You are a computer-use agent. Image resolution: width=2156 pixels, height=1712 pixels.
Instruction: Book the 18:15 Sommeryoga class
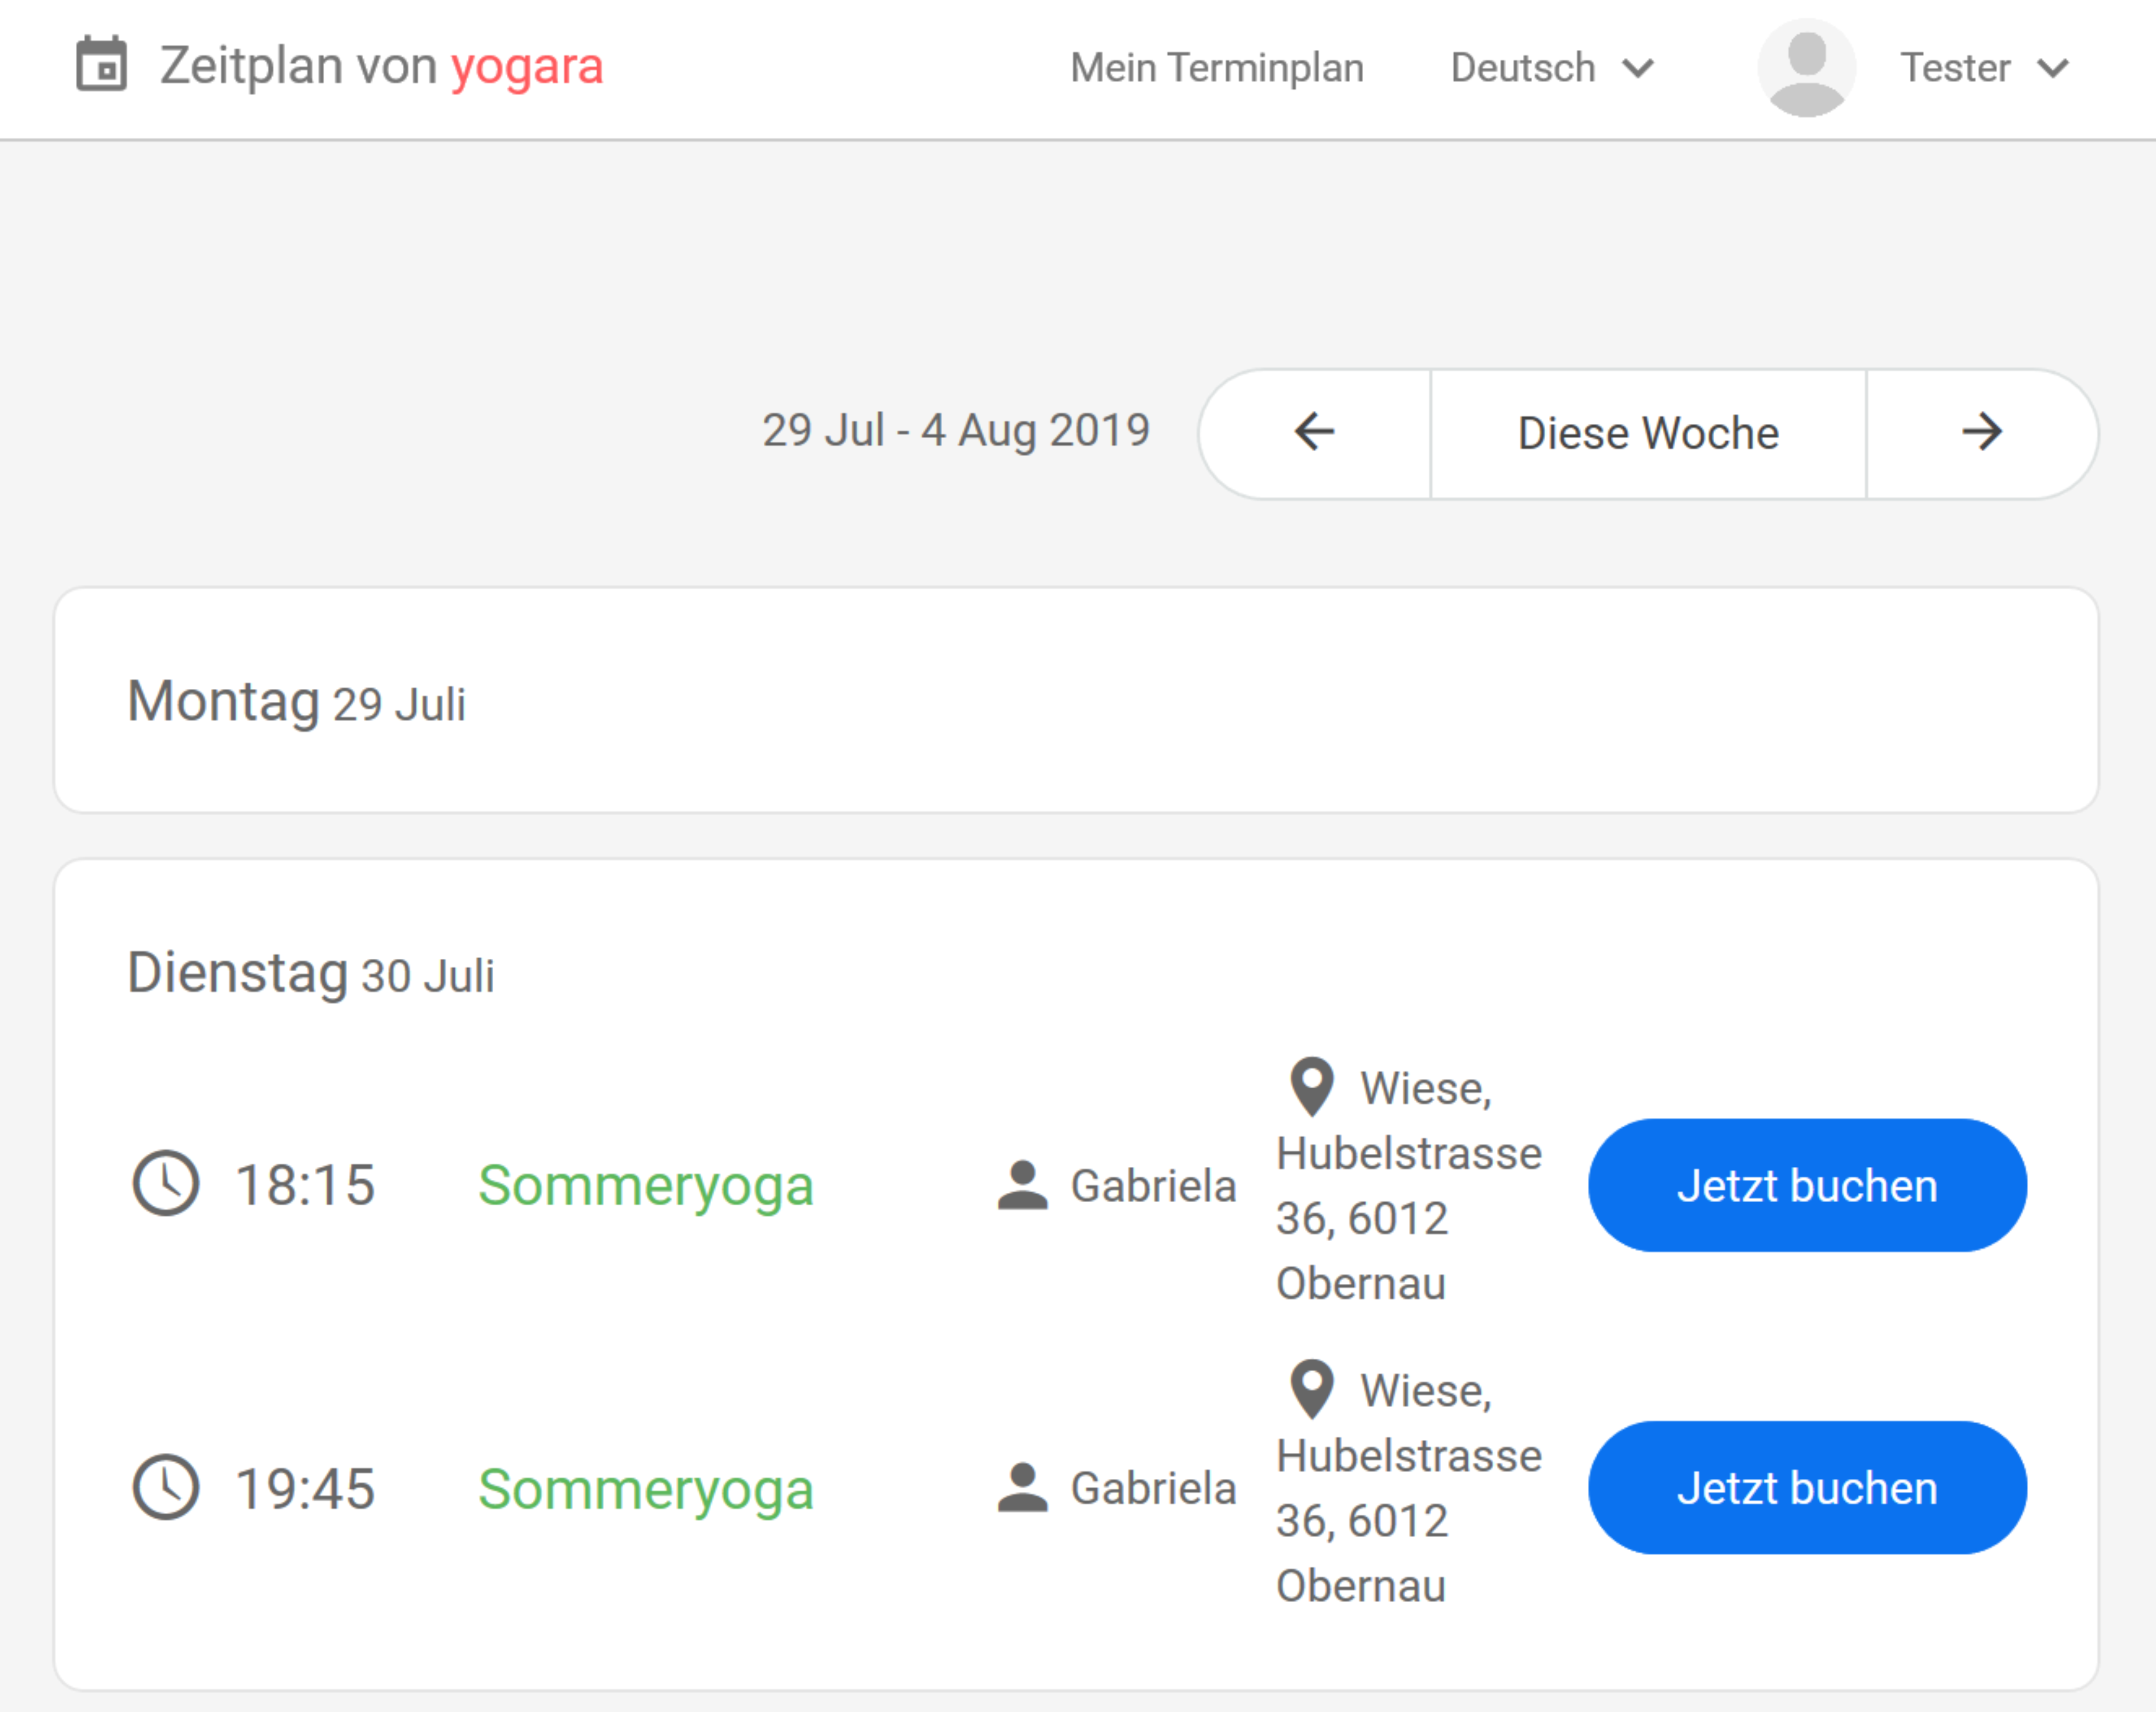click(1806, 1185)
